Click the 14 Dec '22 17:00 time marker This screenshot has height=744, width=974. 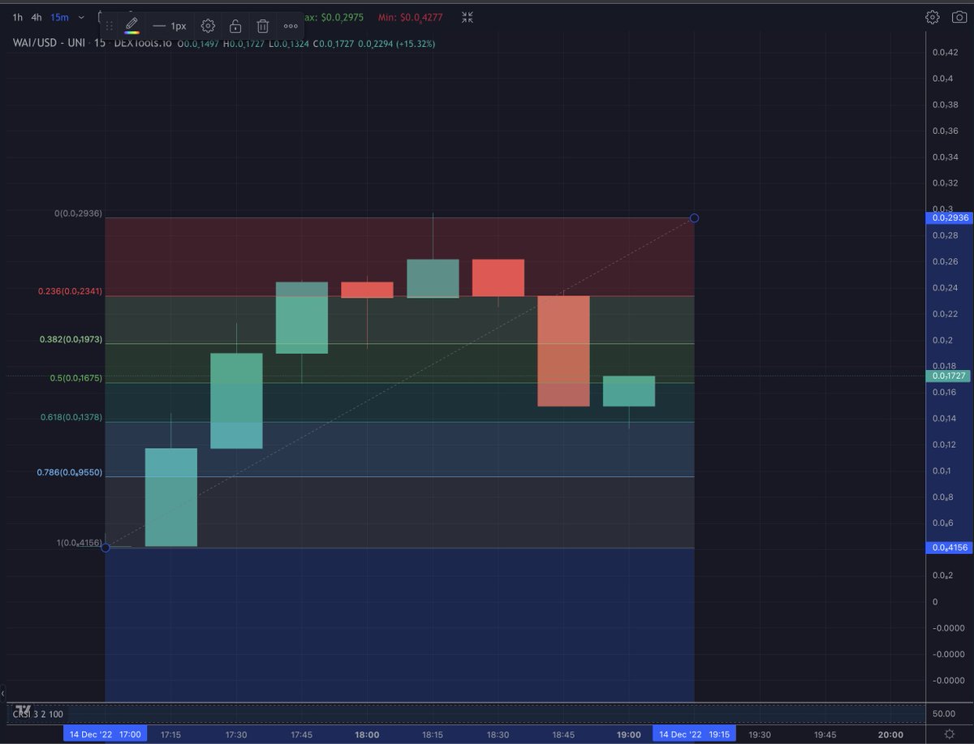coord(105,733)
